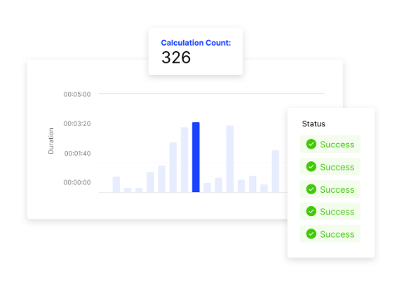Click the vertical Duration axis title

51,141
